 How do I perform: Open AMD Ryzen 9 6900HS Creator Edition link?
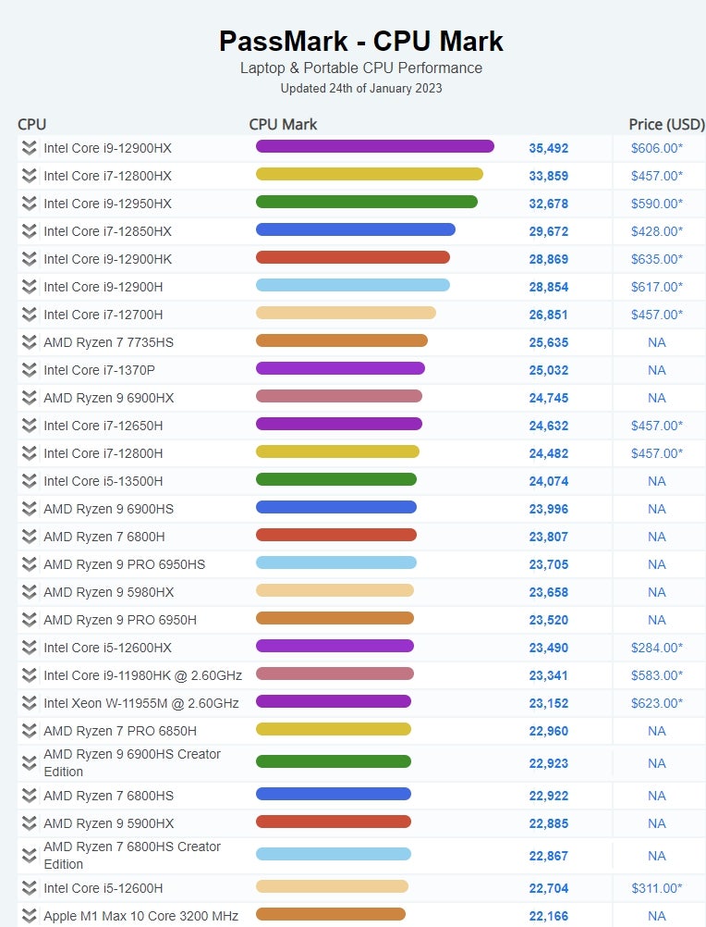132,763
